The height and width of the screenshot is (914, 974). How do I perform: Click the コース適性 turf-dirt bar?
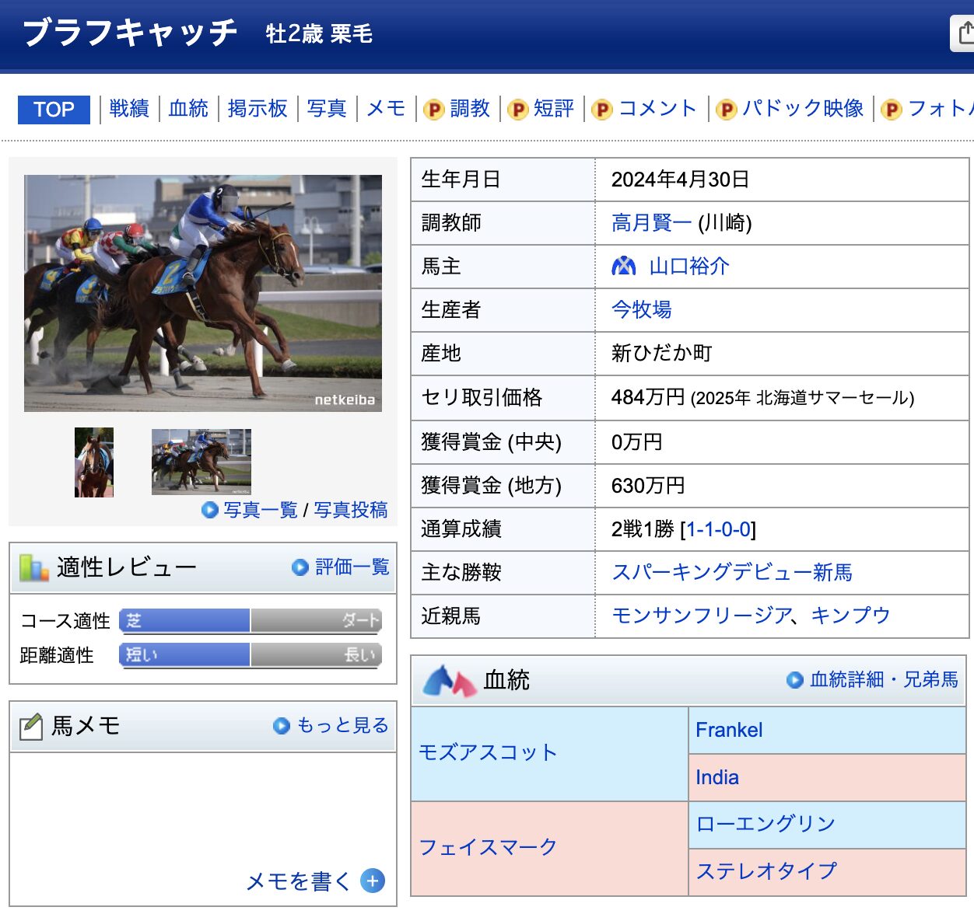tap(251, 620)
